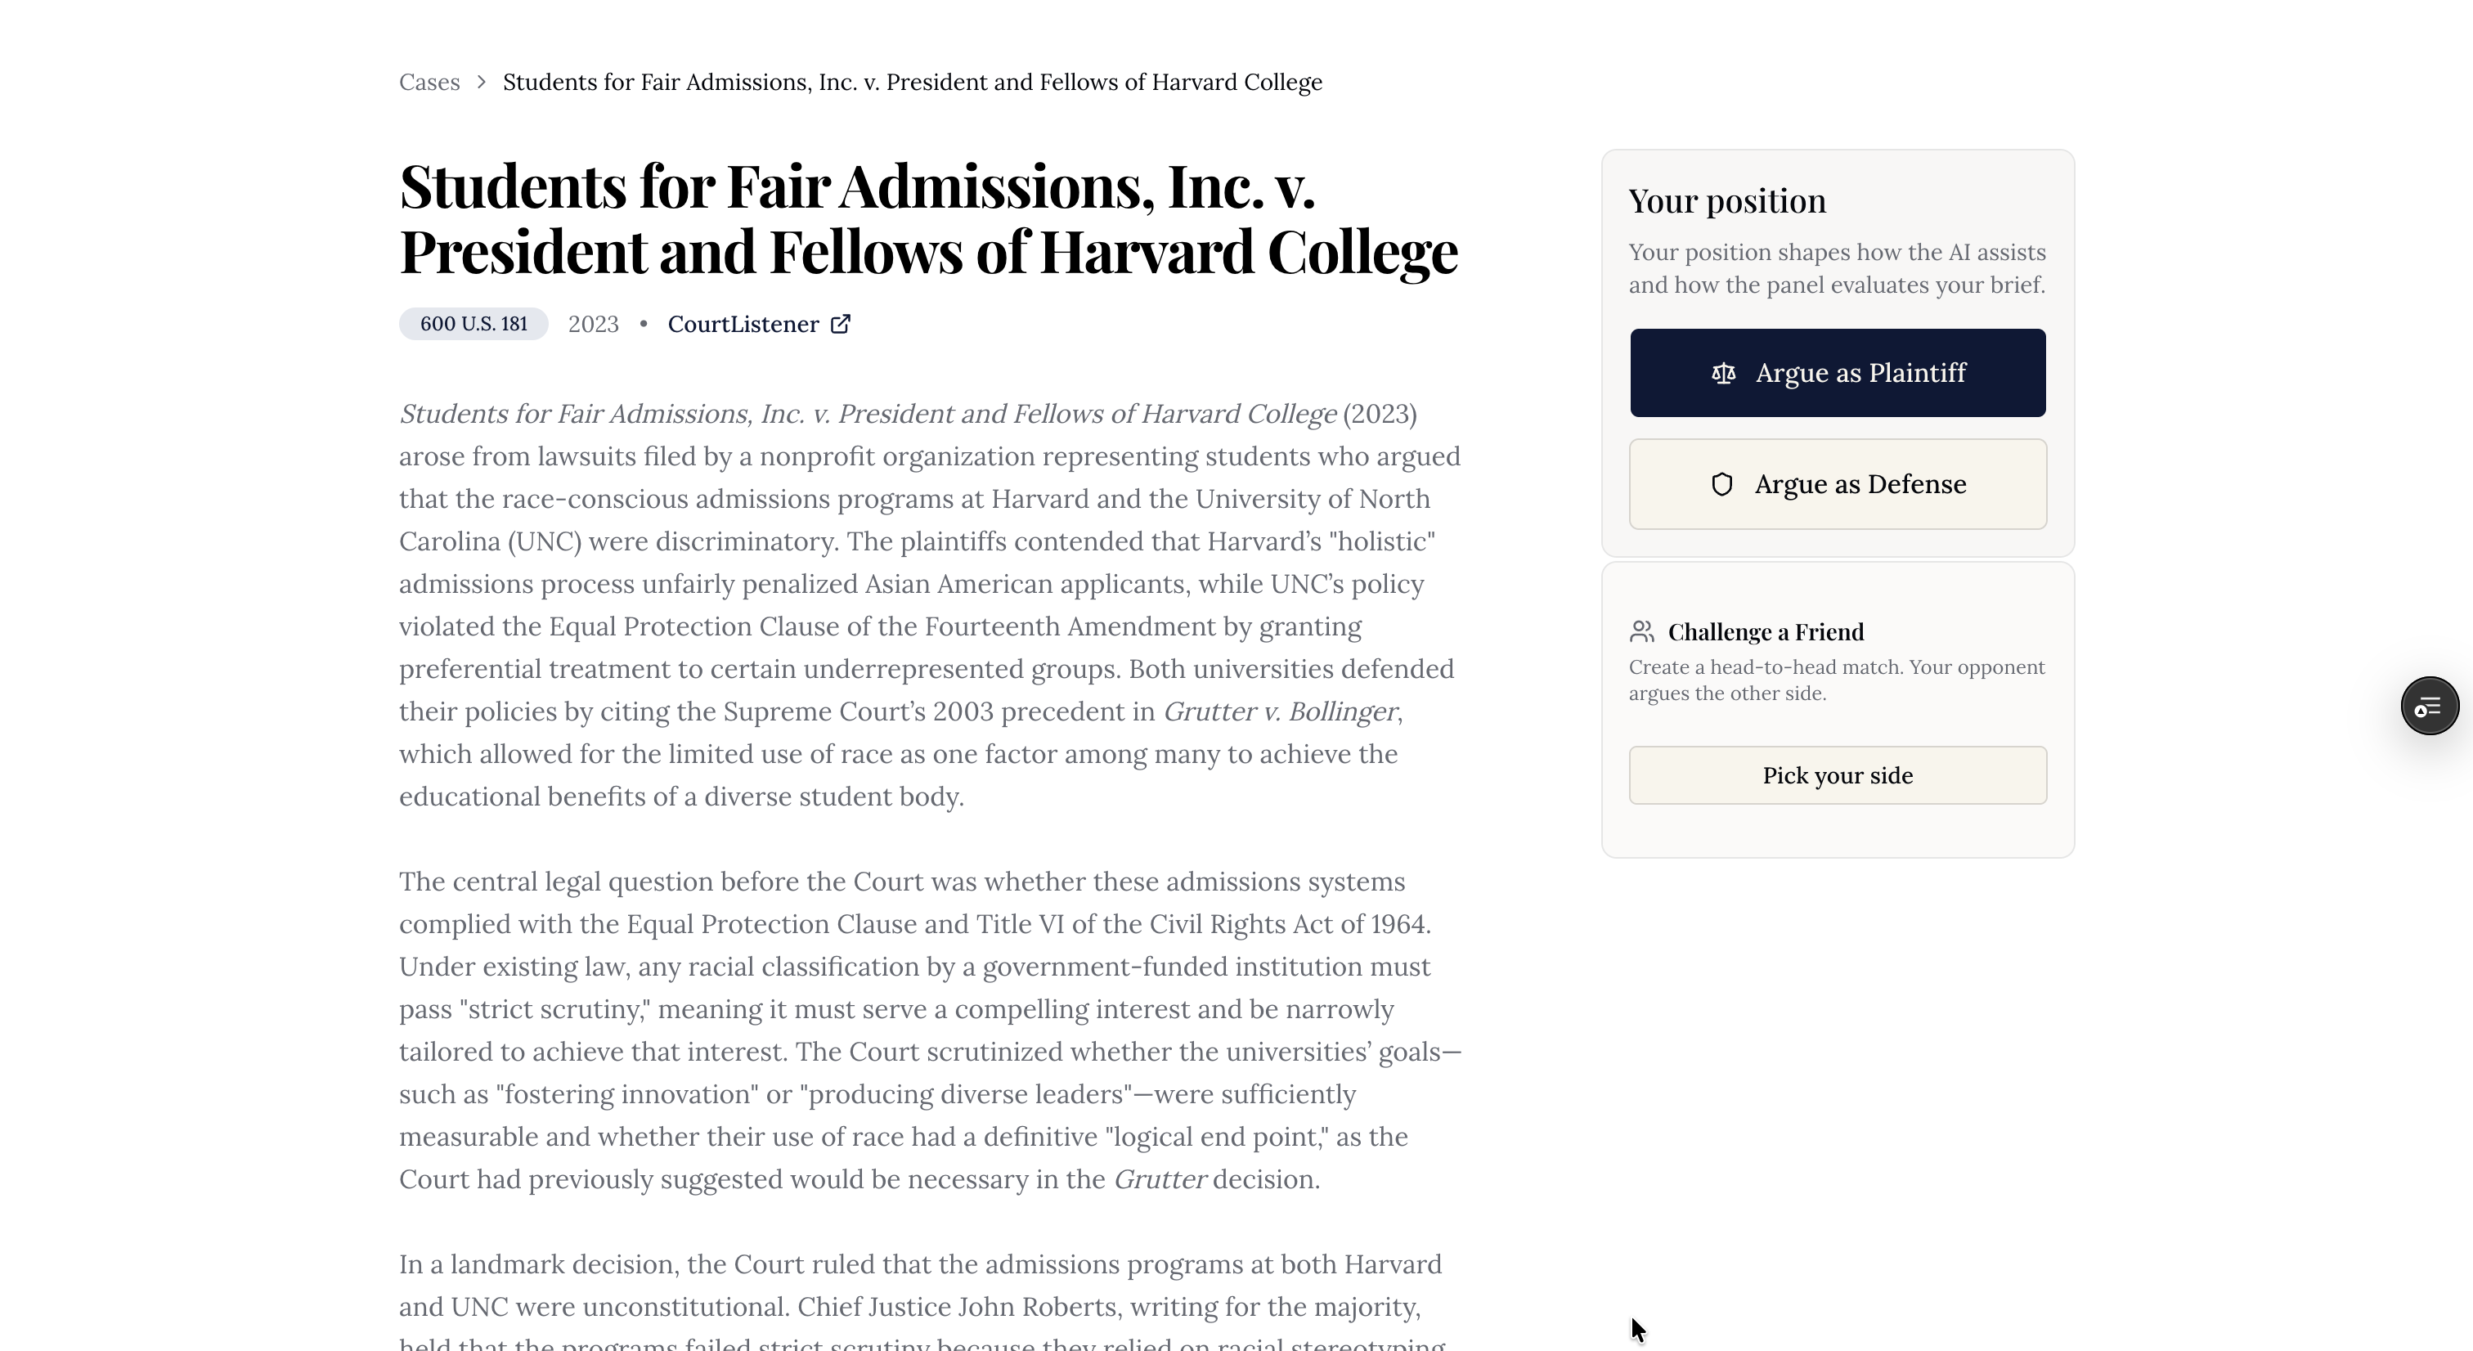Click the Challenge a Friend heading
This screenshot has height=1351, width=2473.
(1766, 632)
